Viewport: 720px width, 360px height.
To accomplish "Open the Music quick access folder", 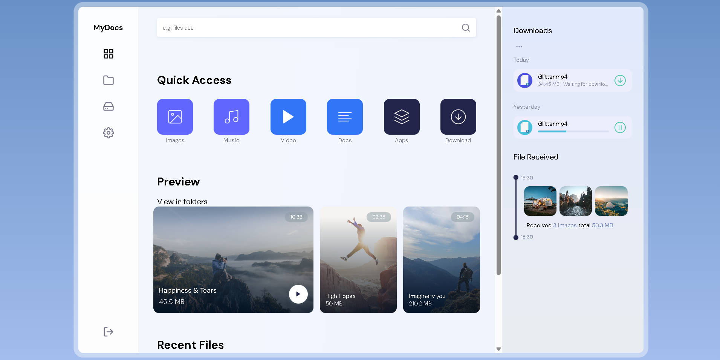I will (231, 117).
